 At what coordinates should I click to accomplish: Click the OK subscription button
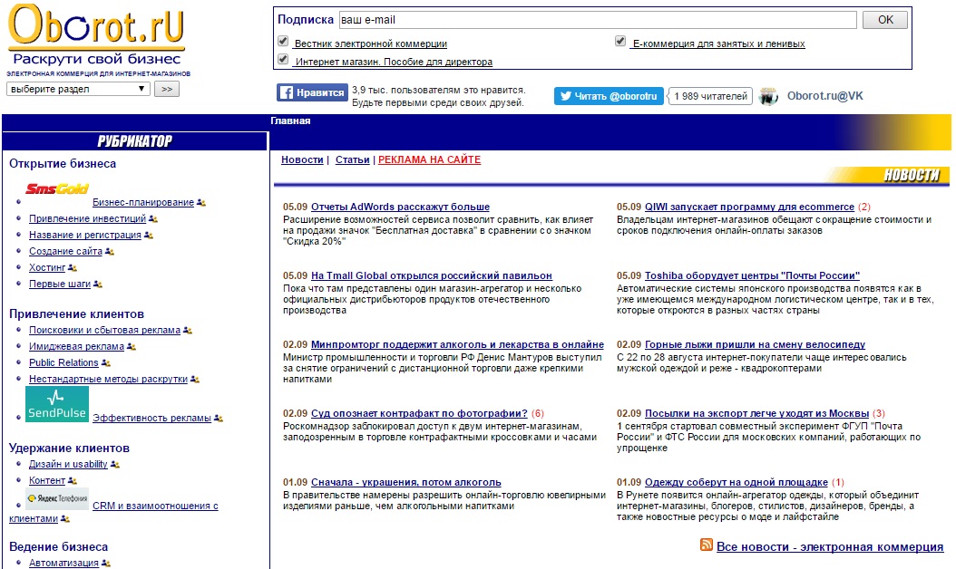click(x=884, y=20)
